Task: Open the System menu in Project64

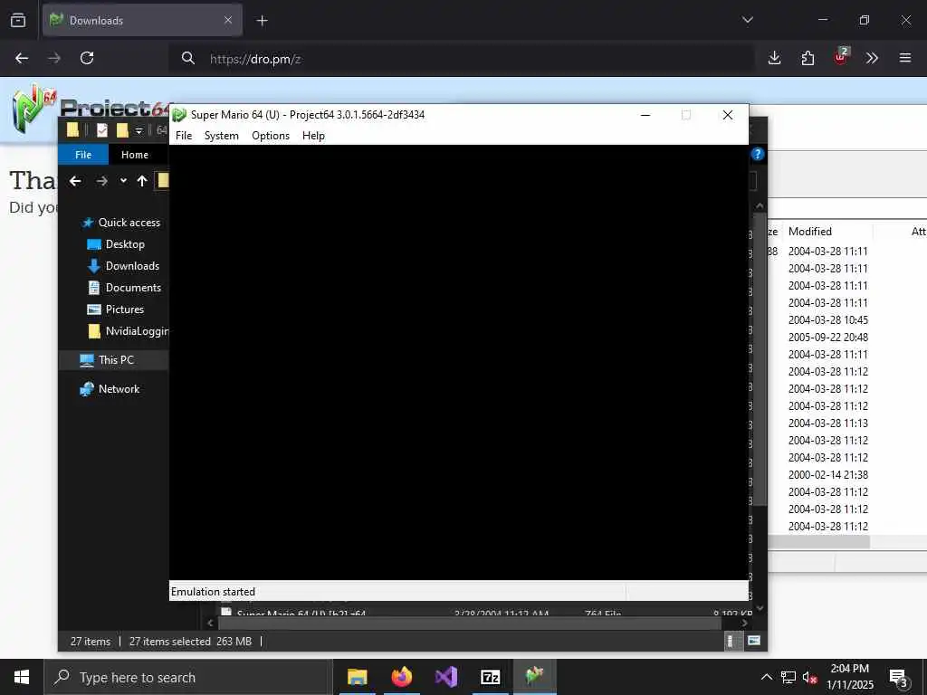Action: click(x=222, y=136)
